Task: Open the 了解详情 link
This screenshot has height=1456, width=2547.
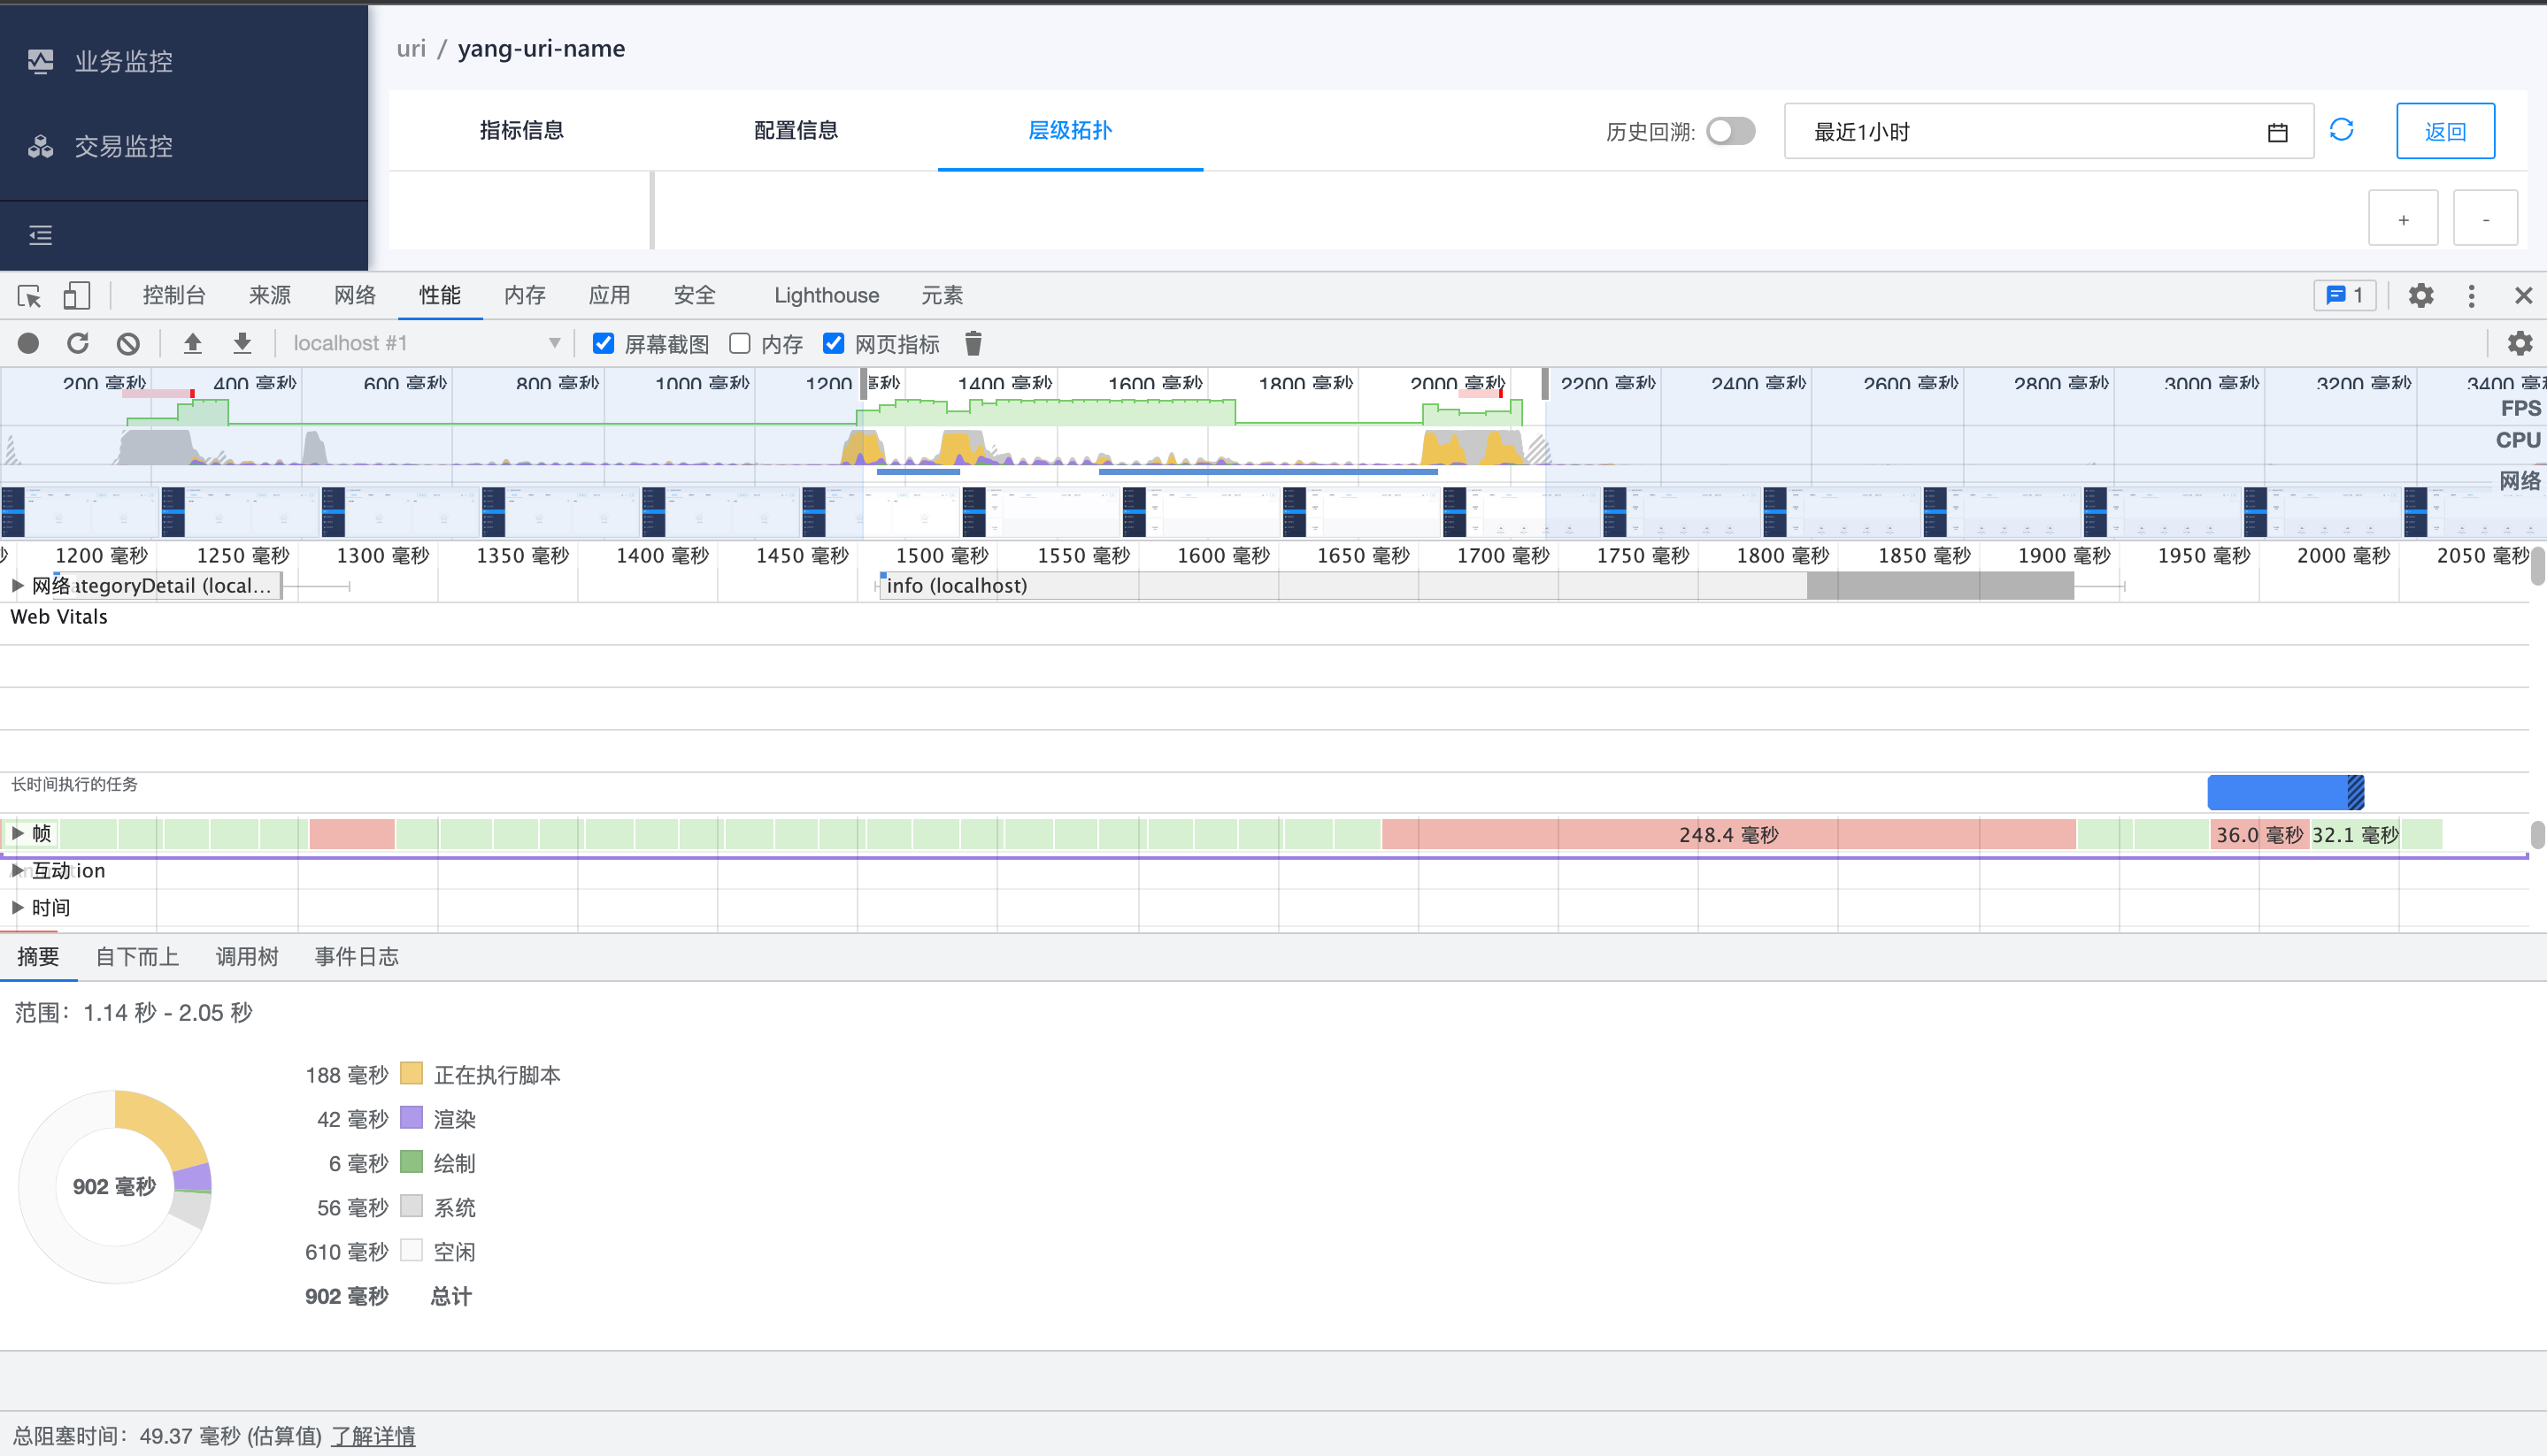Action: click(373, 1436)
